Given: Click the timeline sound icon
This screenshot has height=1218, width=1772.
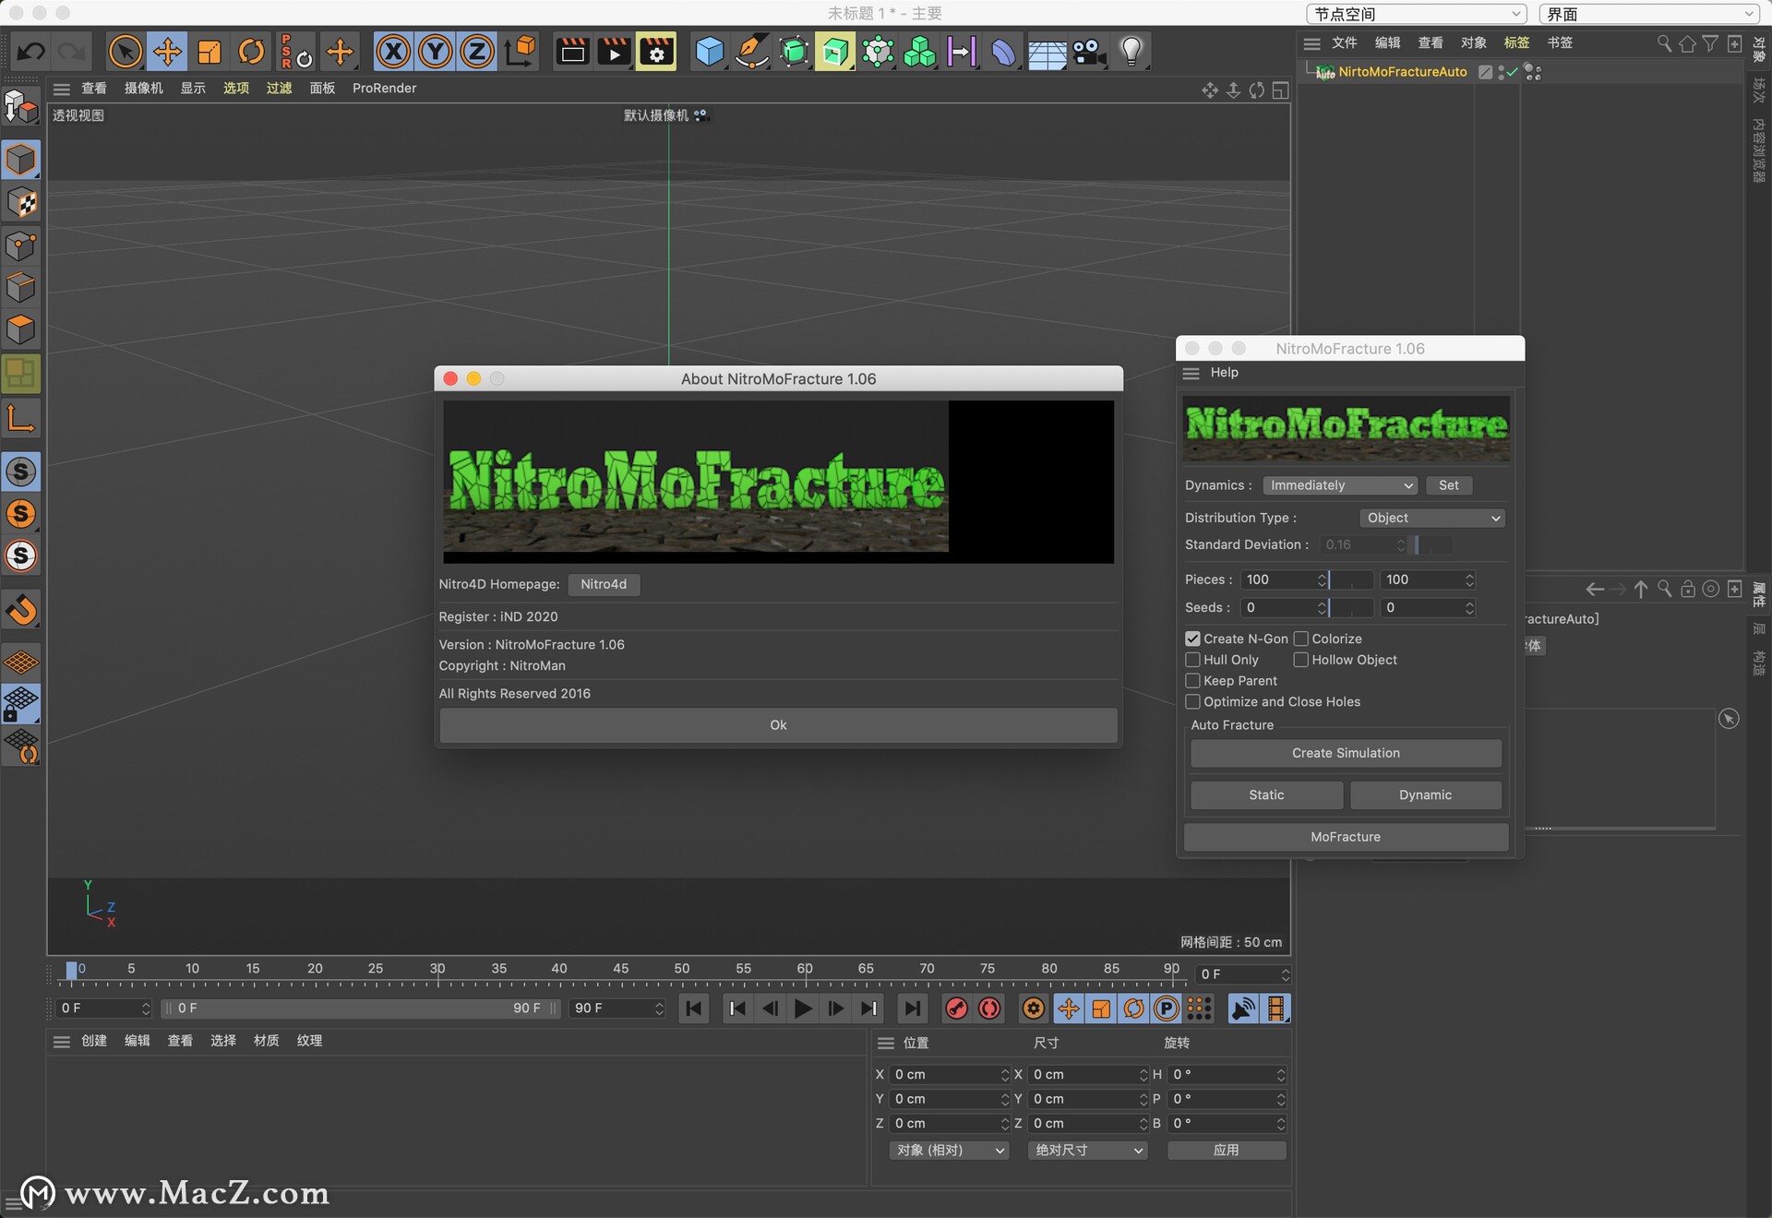Looking at the screenshot, I should pyautogui.click(x=1243, y=1009).
